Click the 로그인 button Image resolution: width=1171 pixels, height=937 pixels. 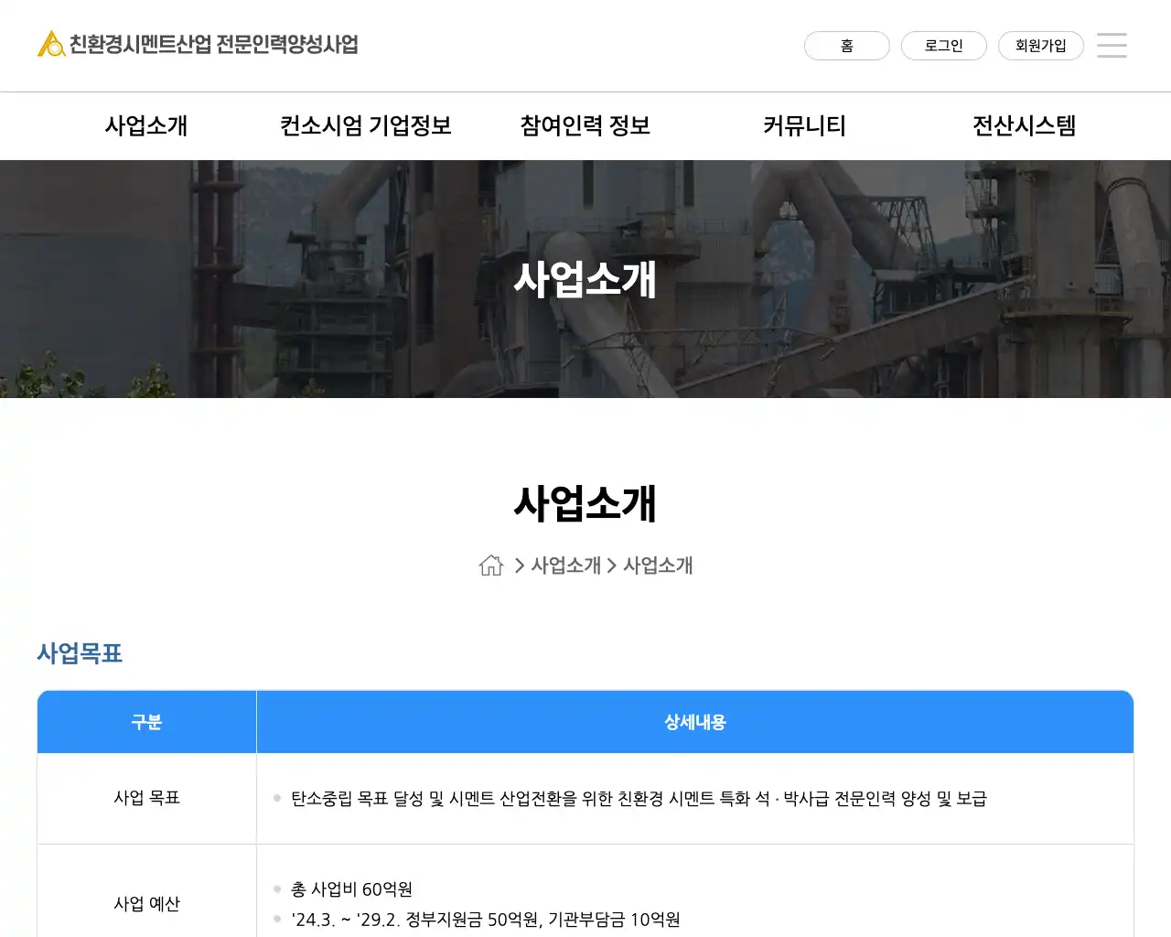[x=943, y=46]
